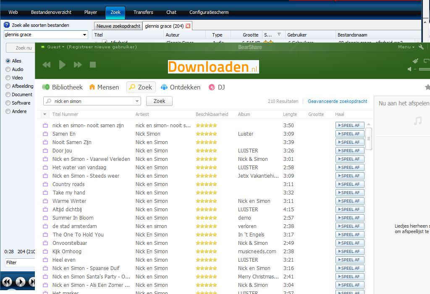Click the rewind button in the background player

7,282
